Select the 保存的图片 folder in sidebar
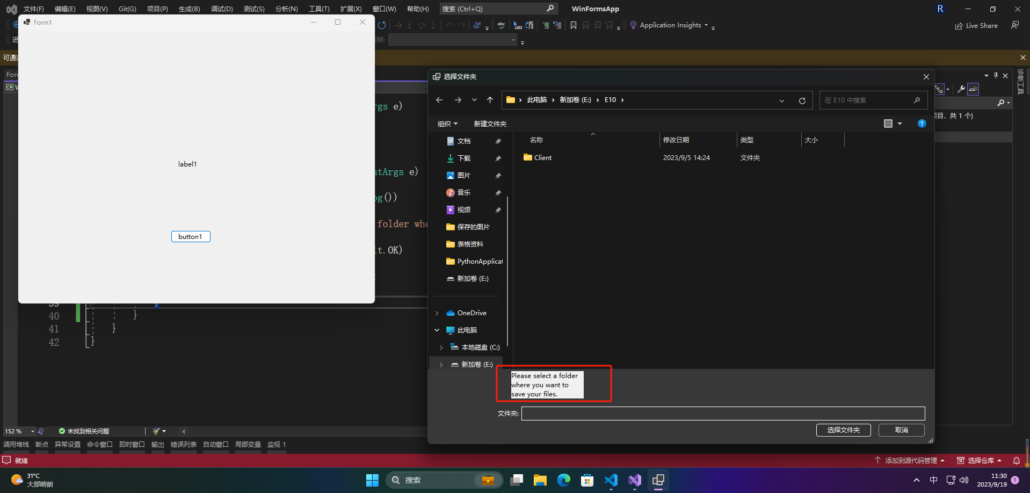Image resolution: width=1030 pixels, height=493 pixels. [468, 227]
